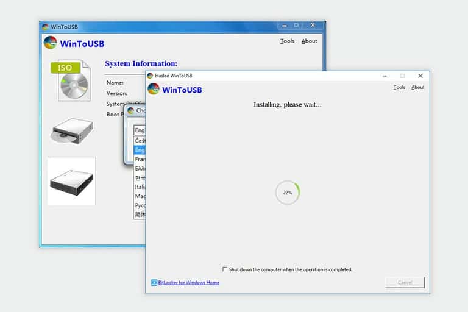Click the Cancel button

[x=405, y=282]
